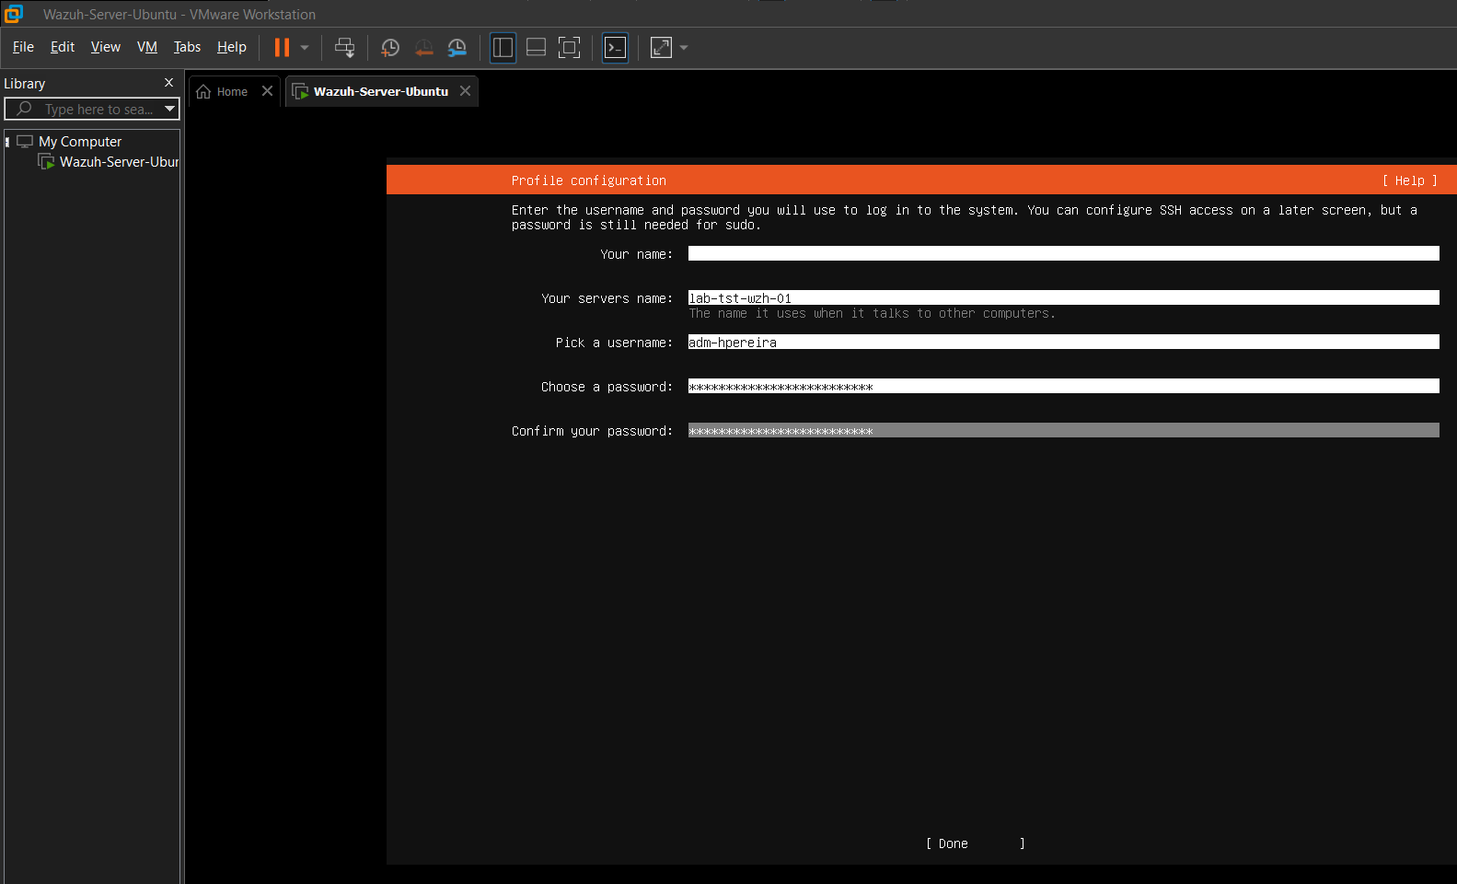
Task: Close the Wazuh-Server-Ubuntu tab
Action: pyautogui.click(x=465, y=91)
